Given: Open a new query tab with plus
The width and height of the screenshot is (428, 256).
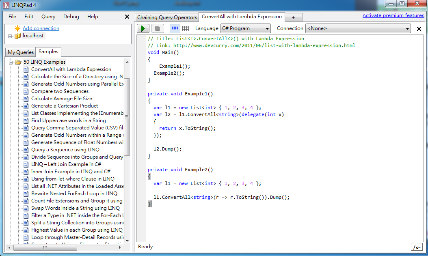Looking at the screenshot, I should 294,17.
